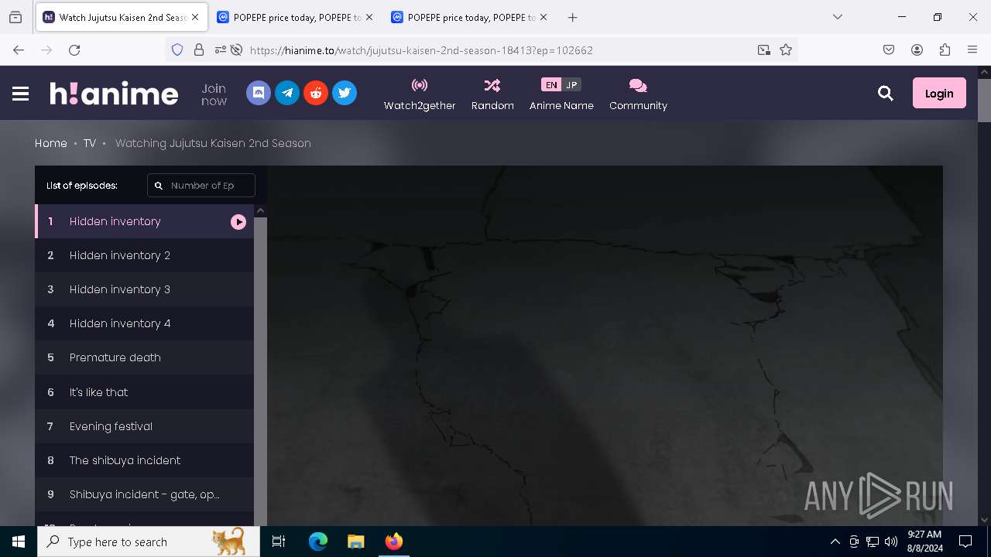Open the taskbar clock 9:27 AM
This screenshot has width=991, height=557.
924,541
